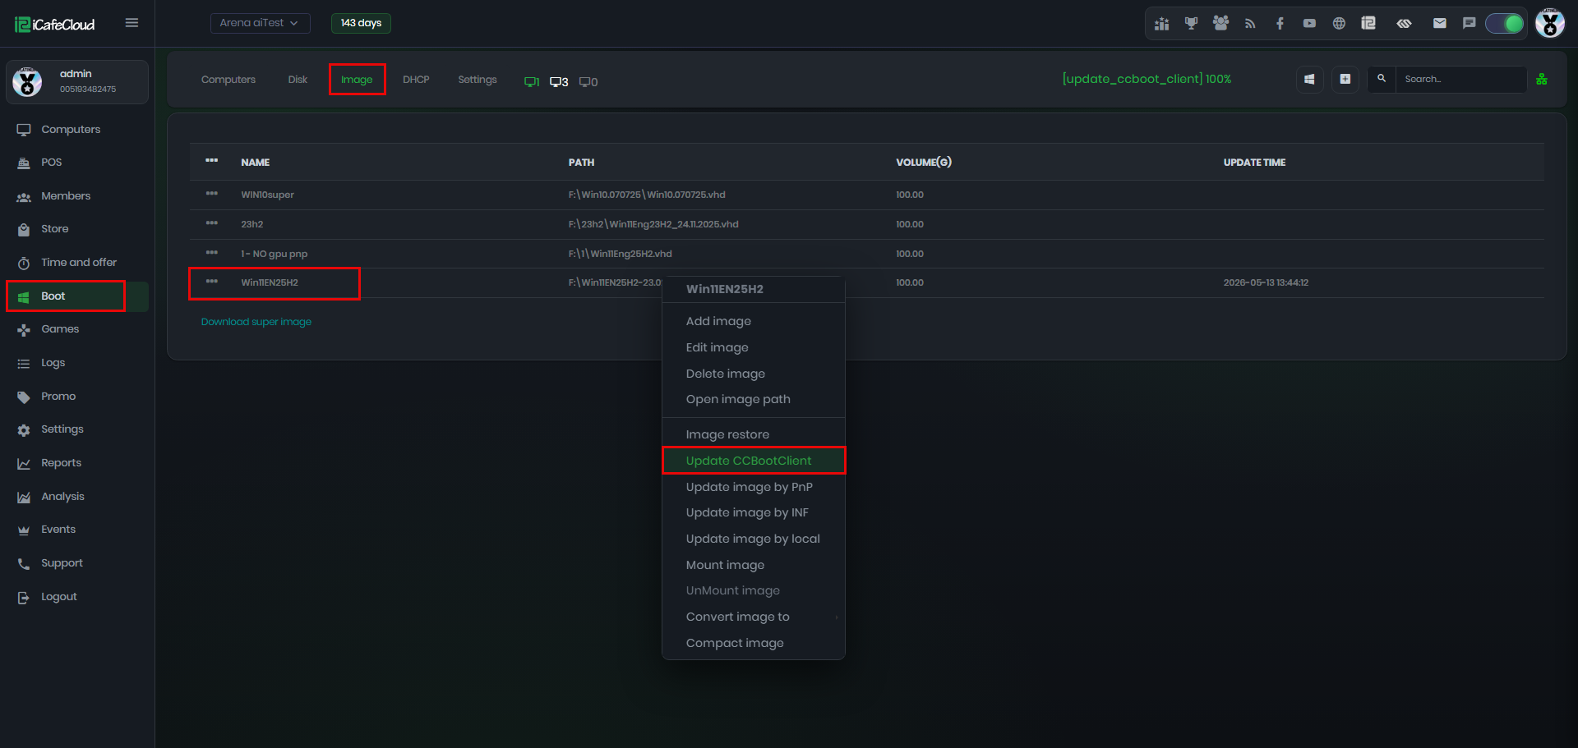This screenshot has height=748, width=1578.
Task: Click the magnifier search icon
Action: (x=1382, y=80)
